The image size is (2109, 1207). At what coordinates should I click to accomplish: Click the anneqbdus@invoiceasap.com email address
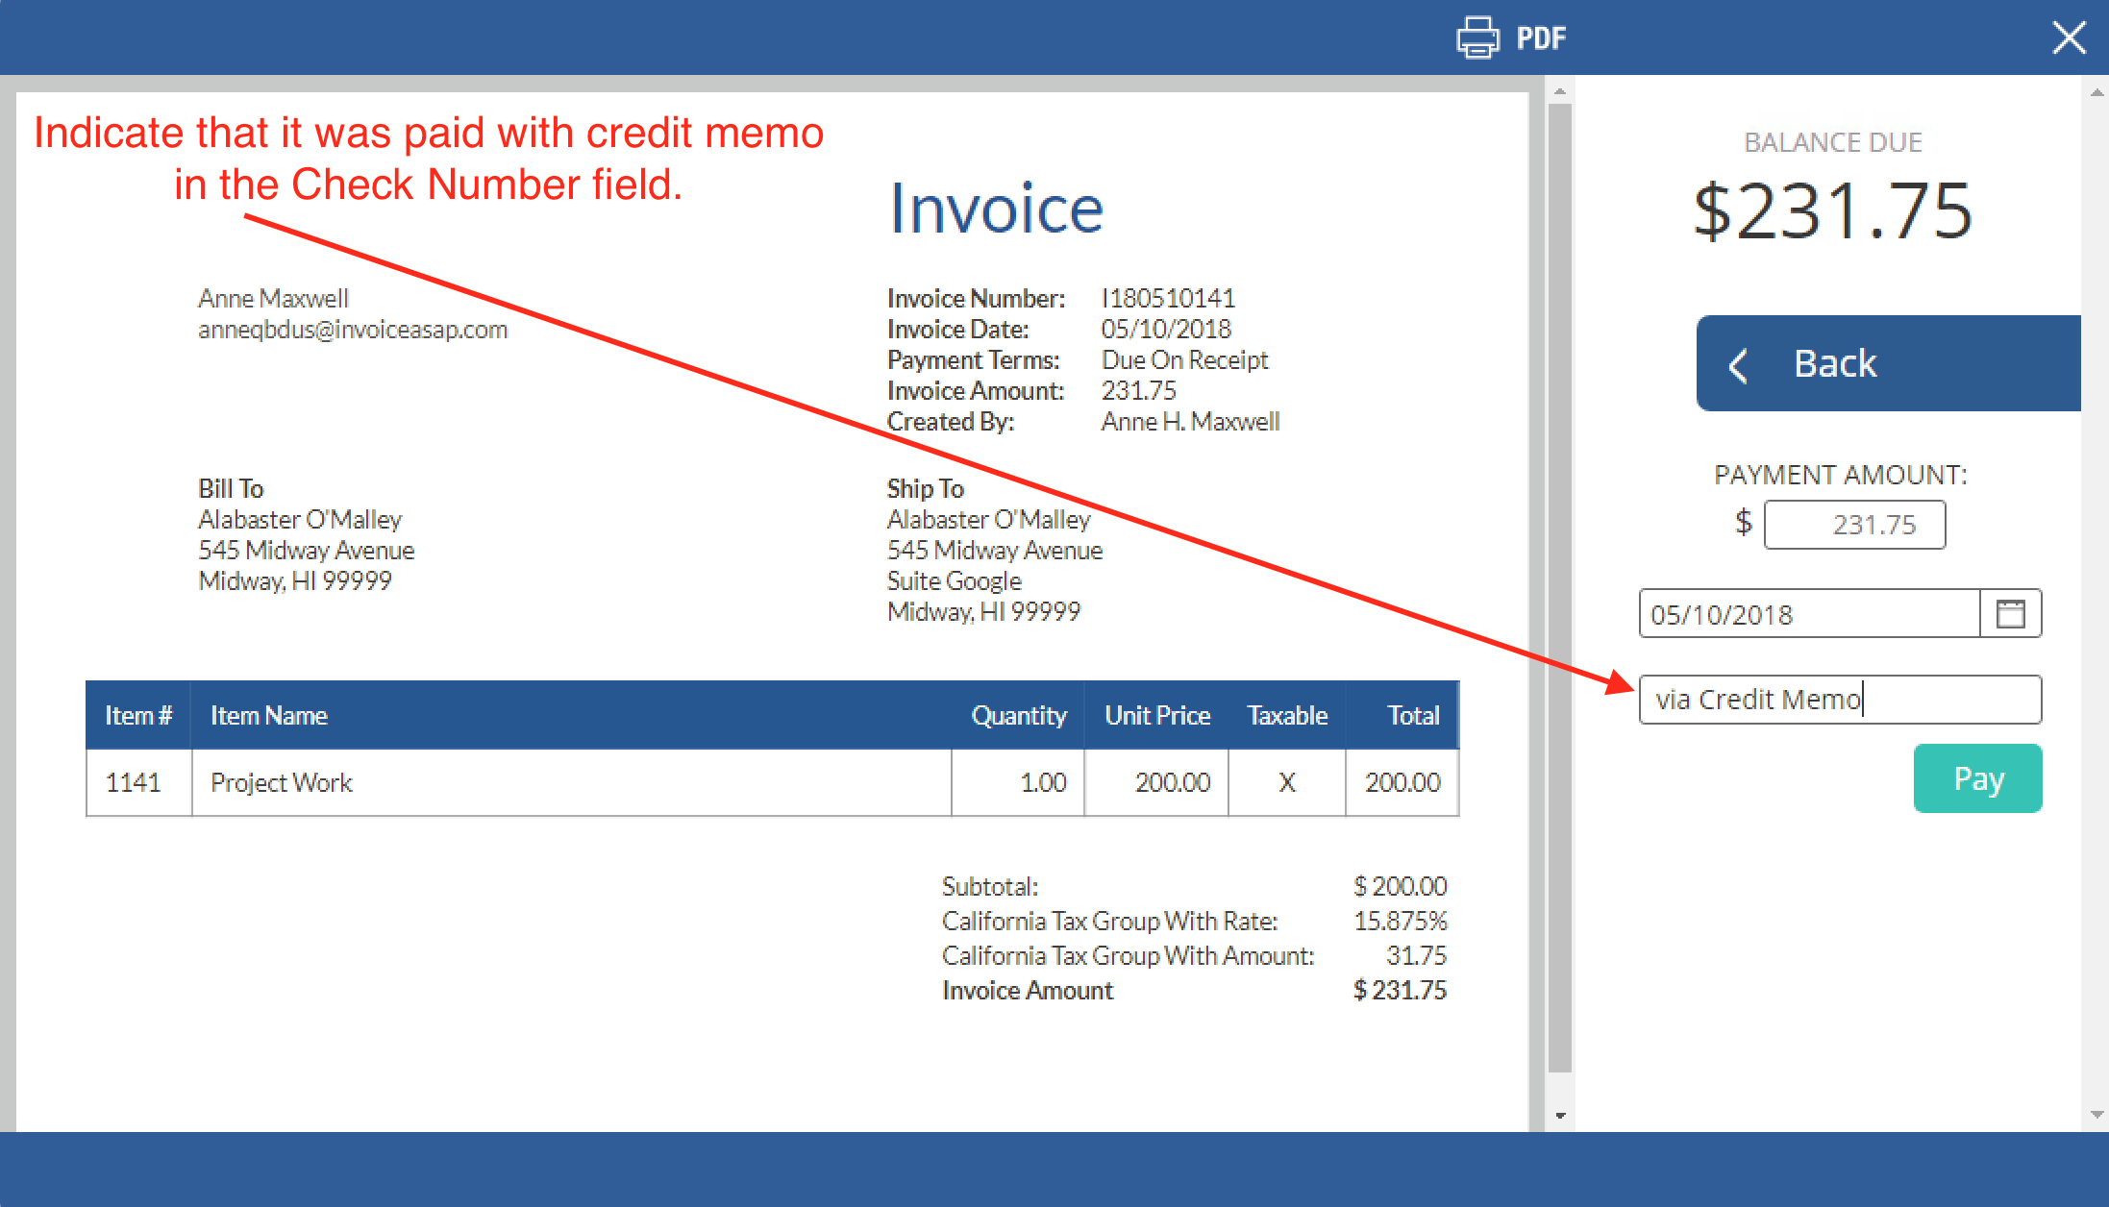coord(353,329)
